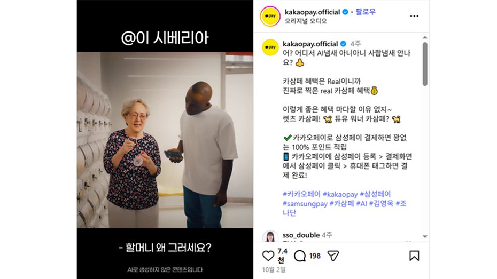The height and width of the screenshot is (279, 497).
Task: Open comments via the speech bubble icon
Action: pyautogui.click(x=299, y=256)
